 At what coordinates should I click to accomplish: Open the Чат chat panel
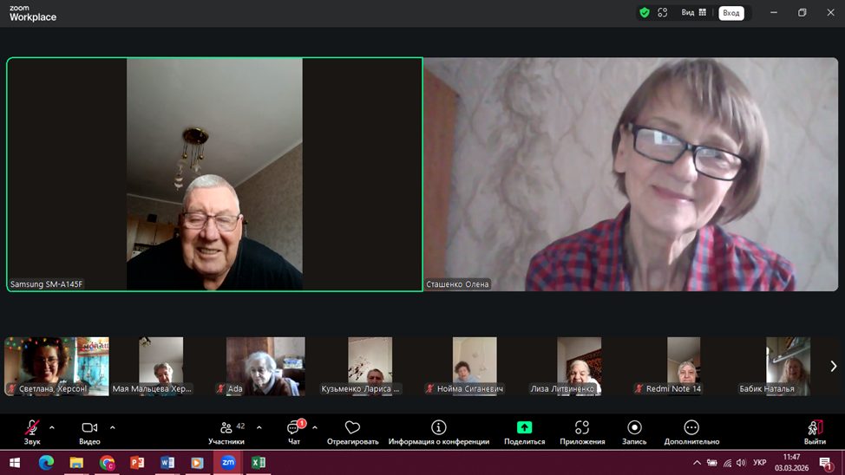(x=294, y=428)
